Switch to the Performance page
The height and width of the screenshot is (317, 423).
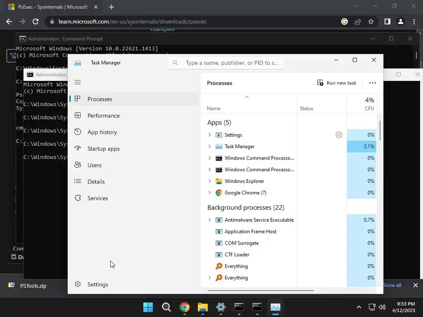pos(134,116)
